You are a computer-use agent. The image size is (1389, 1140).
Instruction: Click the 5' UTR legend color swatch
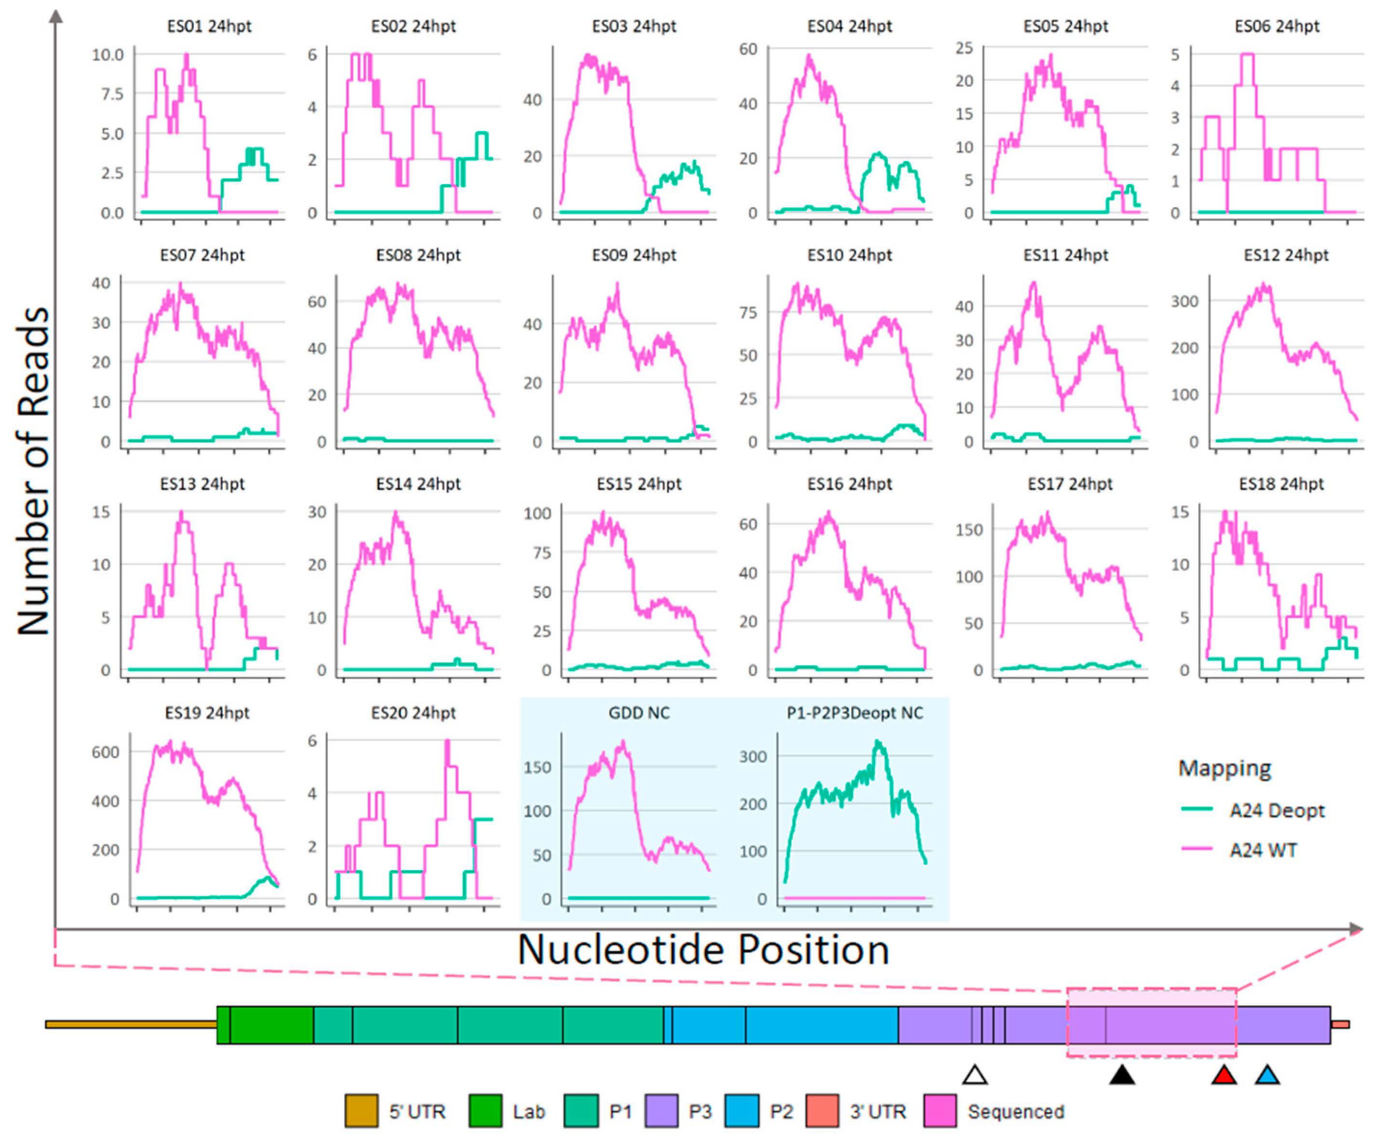[x=361, y=1111]
